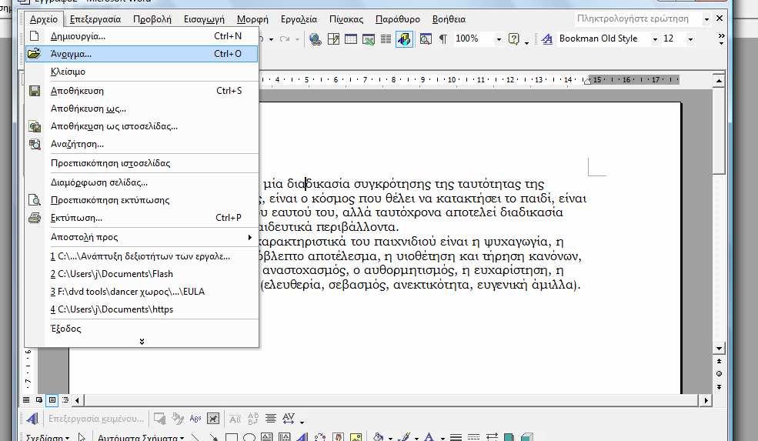Open the Αυτόματα Σχήματα menu
The image size is (758, 441).
pyautogui.click(x=141, y=438)
